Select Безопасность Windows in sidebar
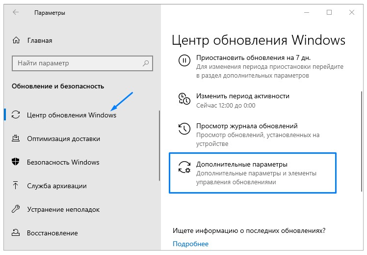367x255 pixels. coord(63,162)
